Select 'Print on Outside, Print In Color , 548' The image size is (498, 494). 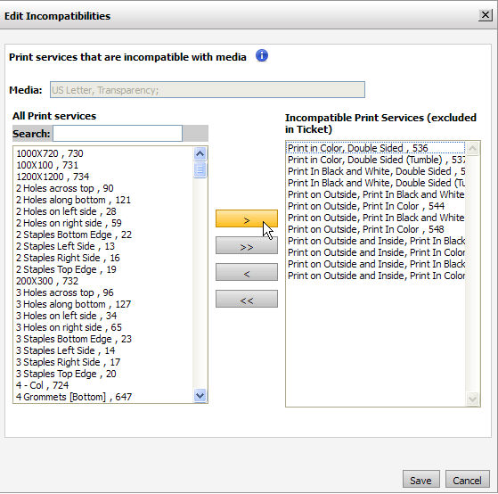coord(366,229)
